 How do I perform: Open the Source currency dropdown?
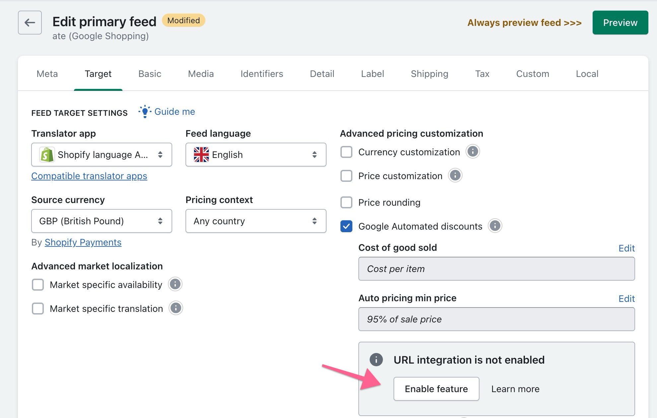pyautogui.click(x=102, y=221)
